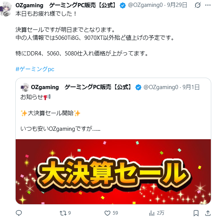
Task: Click the @OZgaming0 handle in main tweet
Action: click(145, 5)
